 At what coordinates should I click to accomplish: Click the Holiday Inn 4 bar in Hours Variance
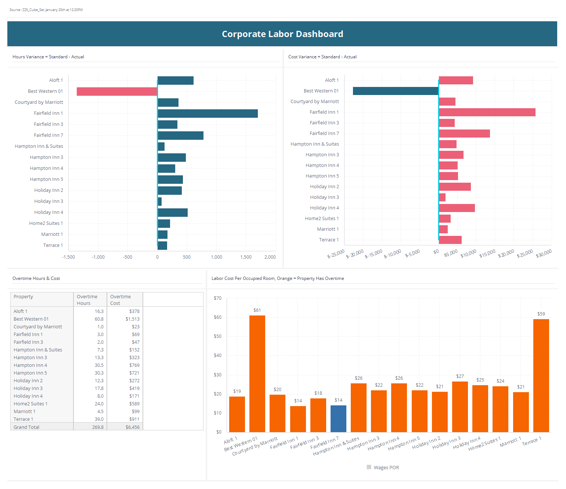pyautogui.click(x=173, y=212)
